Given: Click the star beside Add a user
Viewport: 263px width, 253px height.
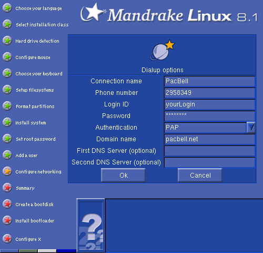Looking at the screenshot, I should coord(7,155).
